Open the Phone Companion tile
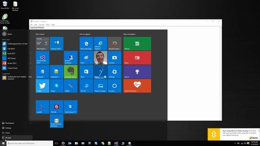 100,86
